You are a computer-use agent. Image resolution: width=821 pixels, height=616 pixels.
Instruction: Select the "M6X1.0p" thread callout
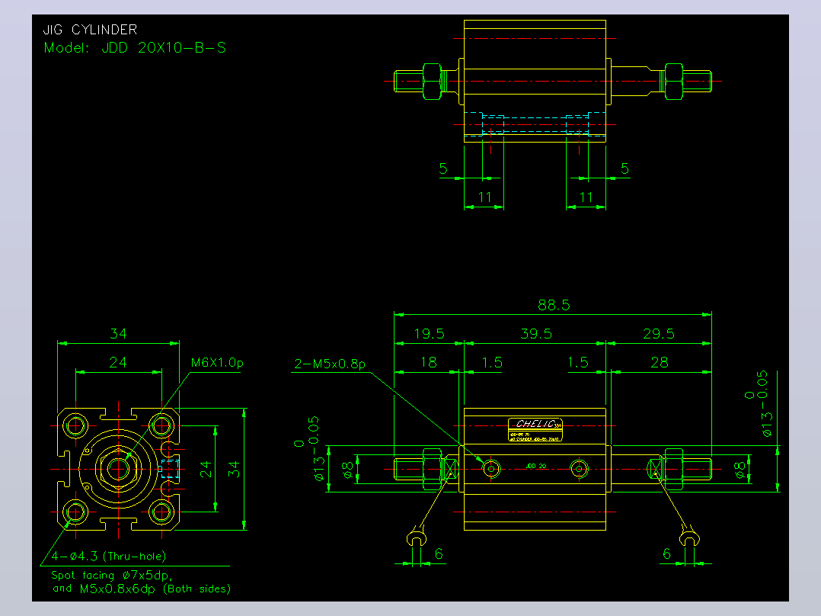(217, 362)
